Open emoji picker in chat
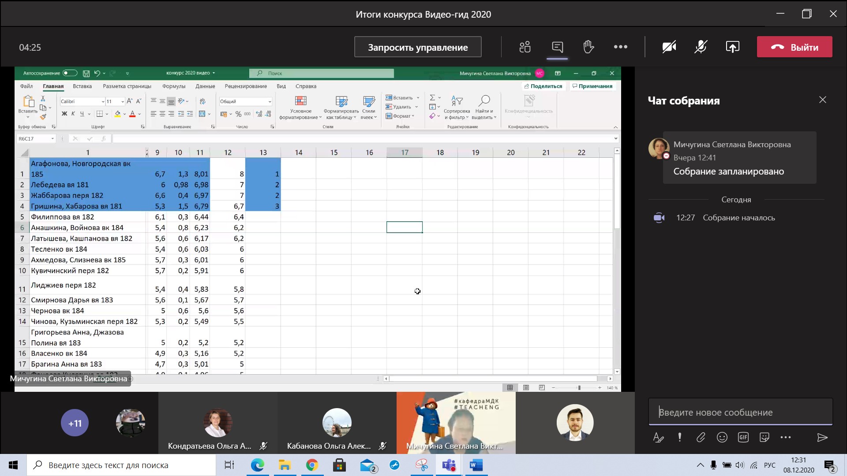The width and height of the screenshot is (847, 476). pos(722,437)
